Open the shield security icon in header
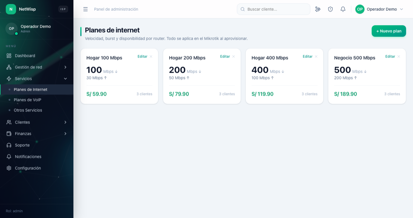Viewport: 413px width, 218px height. [x=330, y=9]
